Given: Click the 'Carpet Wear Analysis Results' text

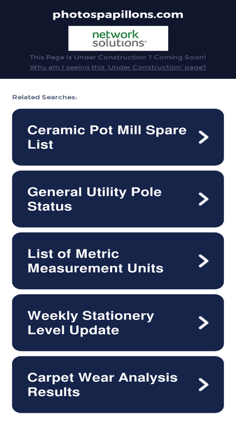Looking at the screenshot, I should tap(103, 384).
